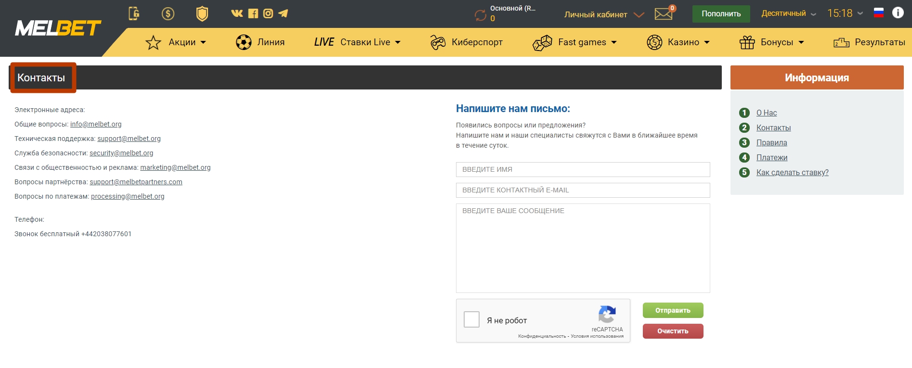The image size is (912, 368).
Task: Click the dollar coin payments icon
Action: click(168, 13)
